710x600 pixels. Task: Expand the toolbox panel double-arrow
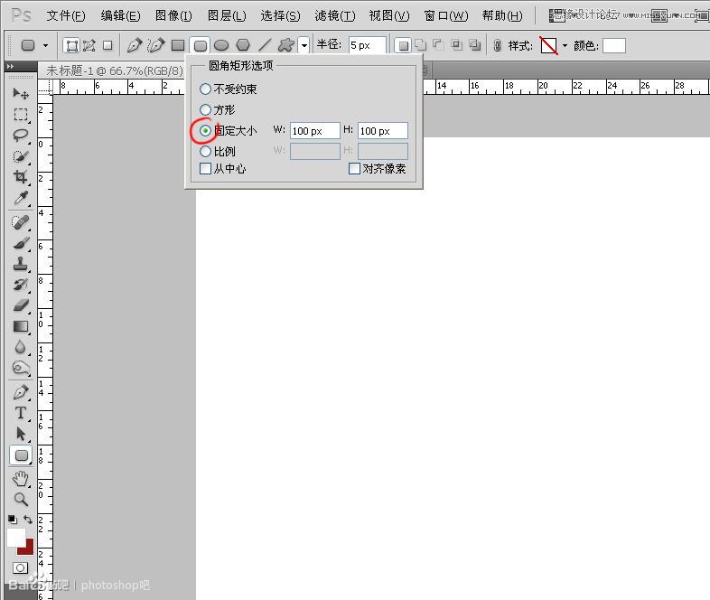10,67
